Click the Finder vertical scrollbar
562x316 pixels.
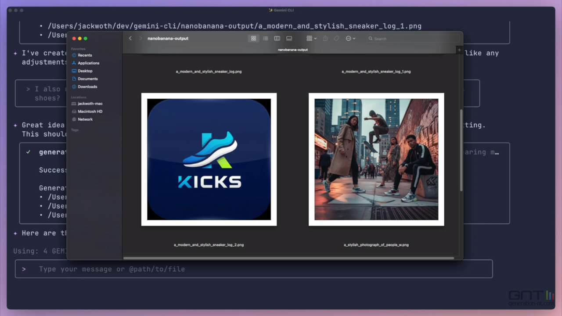coord(461,149)
